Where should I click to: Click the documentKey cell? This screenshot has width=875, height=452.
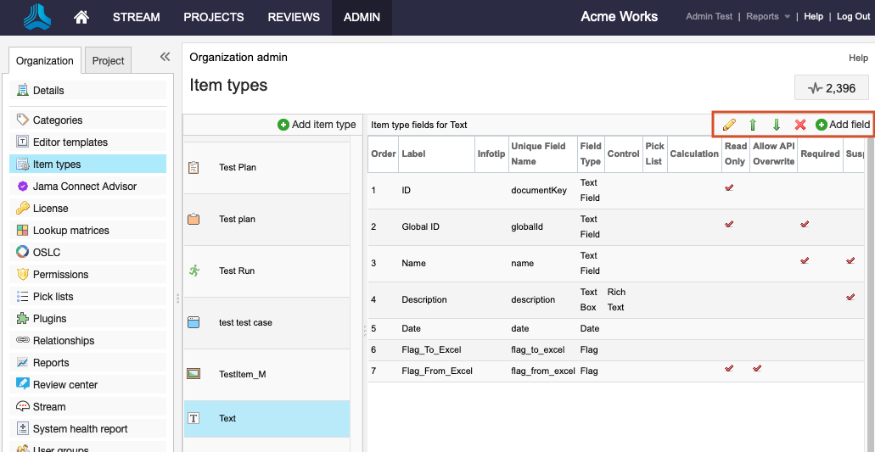click(539, 191)
